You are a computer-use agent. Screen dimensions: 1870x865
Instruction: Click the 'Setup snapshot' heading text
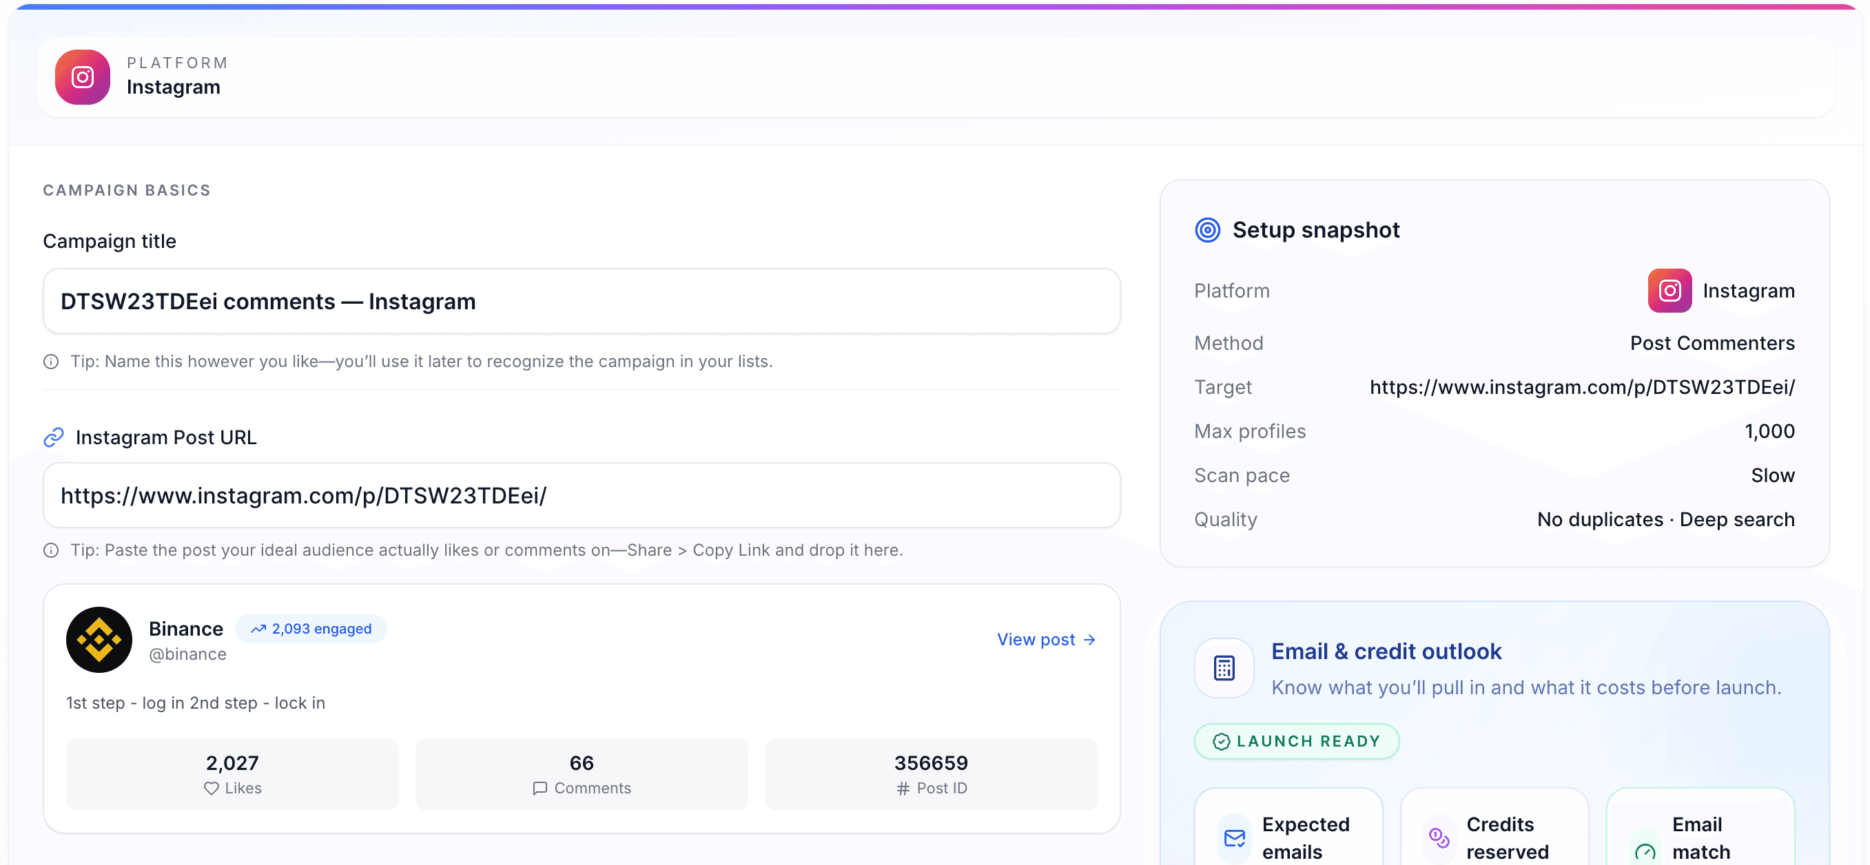[x=1315, y=230]
